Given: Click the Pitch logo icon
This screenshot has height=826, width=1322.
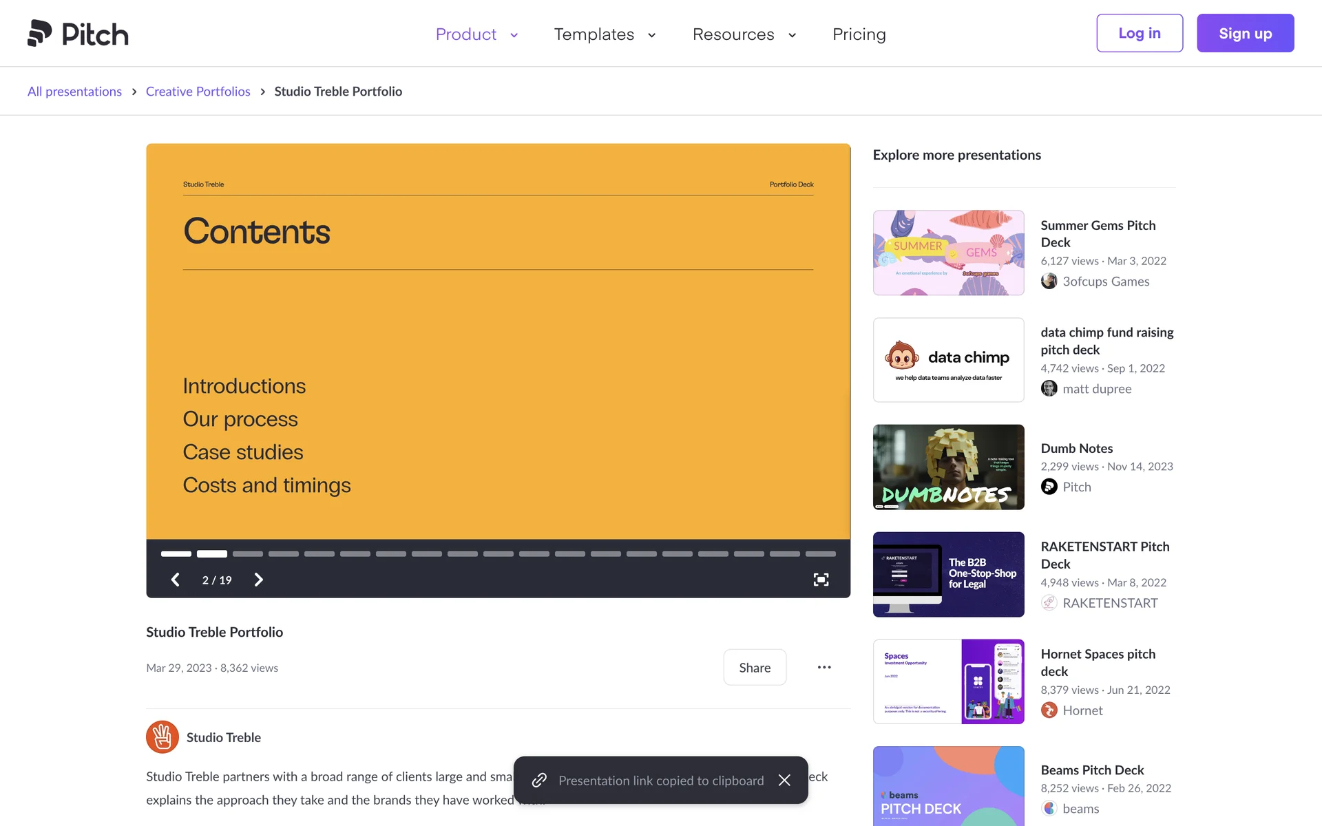Looking at the screenshot, I should coord(40,33).
